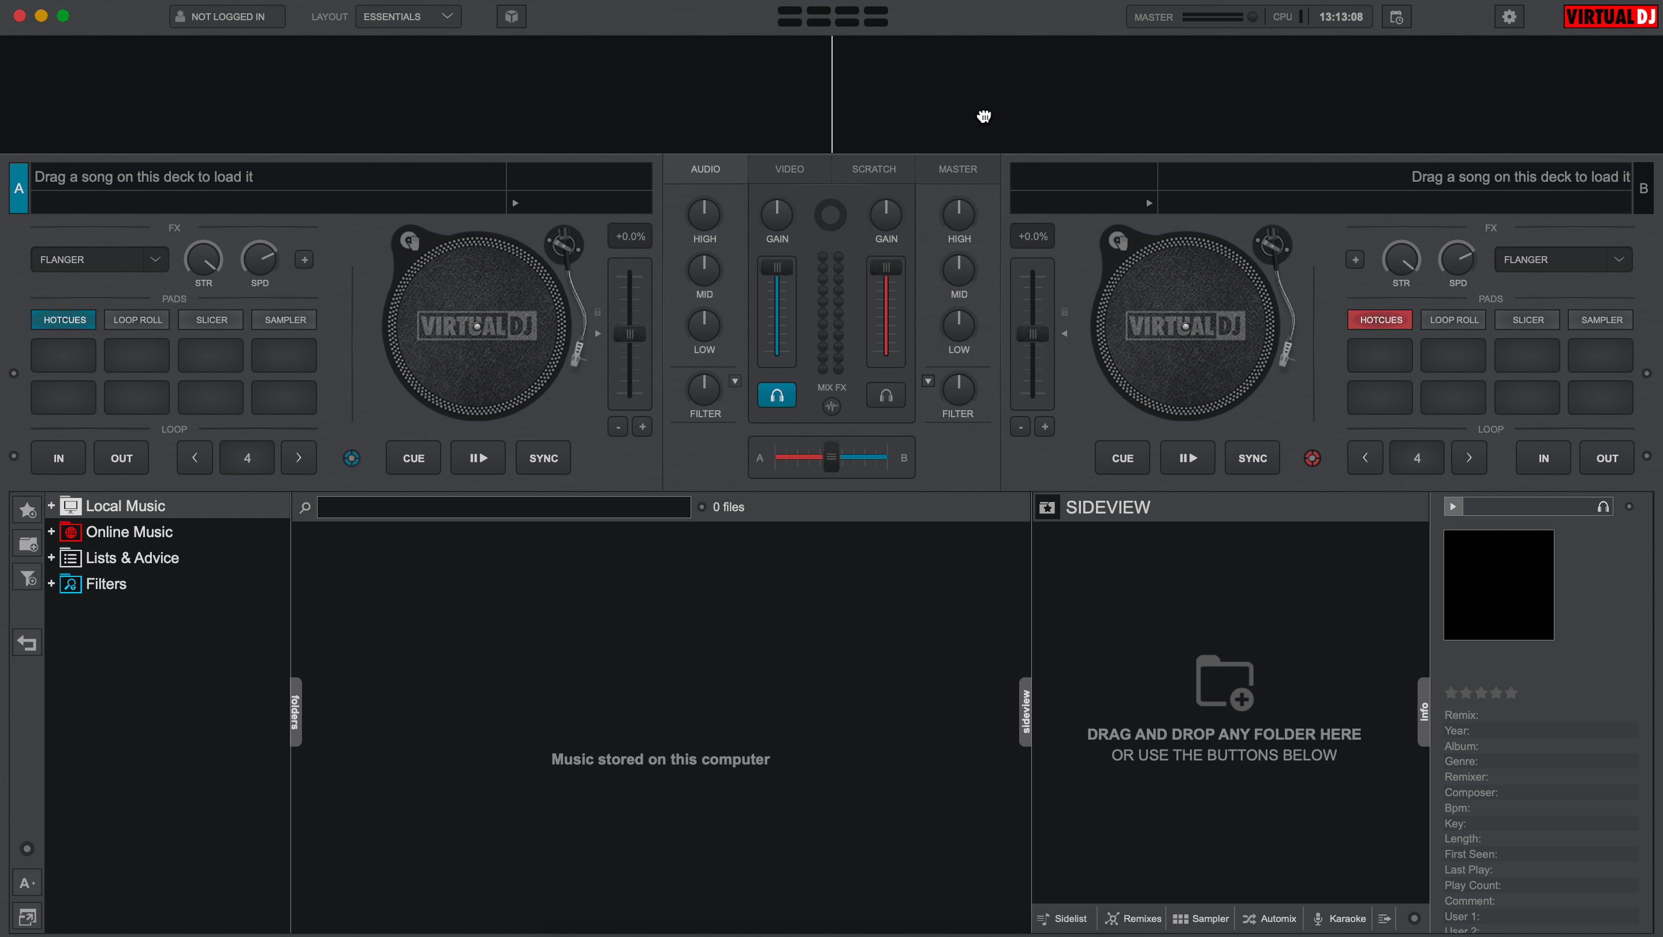Click deck B SYNC button

coord(1252,458)
